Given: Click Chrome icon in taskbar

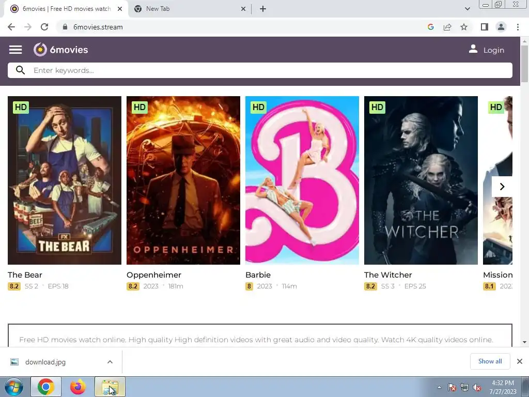Looking at the screenshot, I should 46,387.
